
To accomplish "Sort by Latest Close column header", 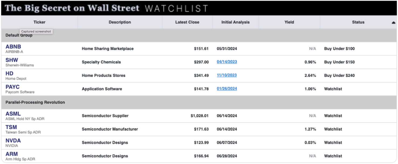I will [x=187, y=22].
